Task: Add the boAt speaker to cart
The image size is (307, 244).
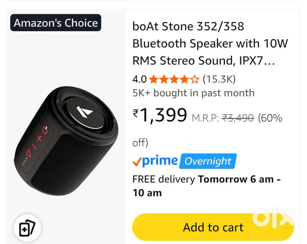Action: 213,227
